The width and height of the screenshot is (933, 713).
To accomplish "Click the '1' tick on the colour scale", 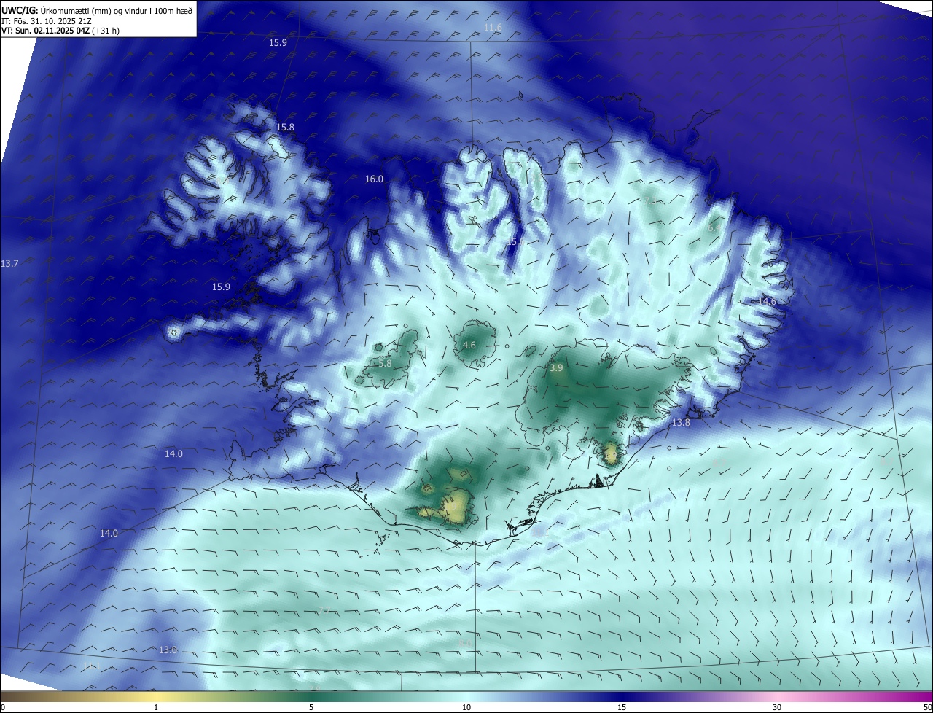I will pos(156,708).
